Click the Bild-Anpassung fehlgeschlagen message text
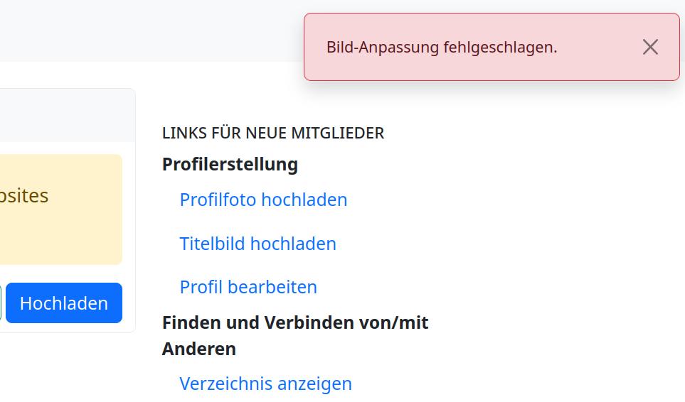The height and width of the screenshot is (402, 685). [441, 47]
